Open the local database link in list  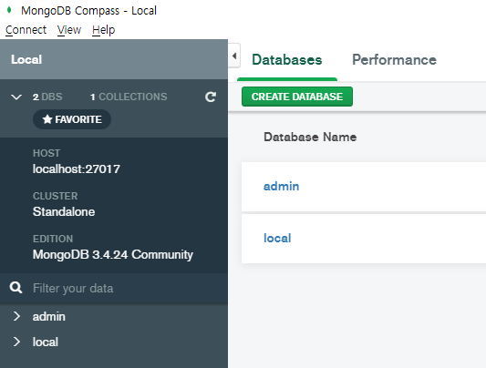click(277, 238)
